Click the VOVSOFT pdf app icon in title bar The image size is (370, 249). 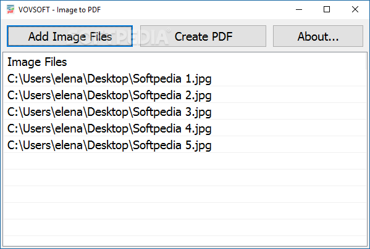point(11,10)
